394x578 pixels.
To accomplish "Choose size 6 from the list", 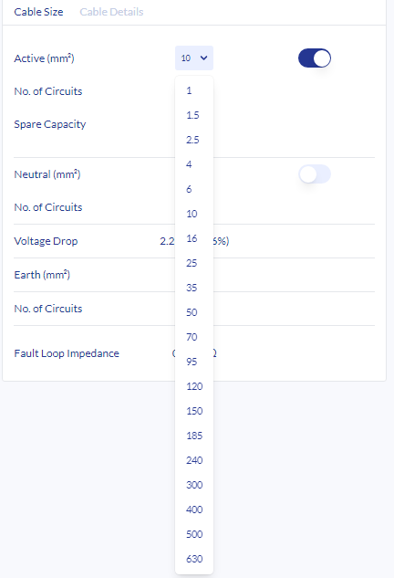I will (194, 189).
